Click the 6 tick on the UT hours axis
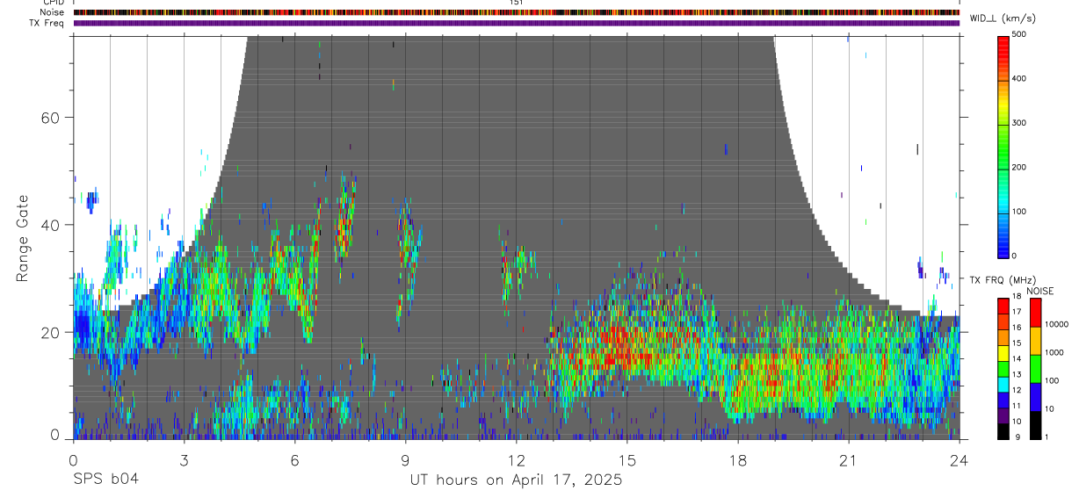The image size is (1079, 498). pos(294,459)
